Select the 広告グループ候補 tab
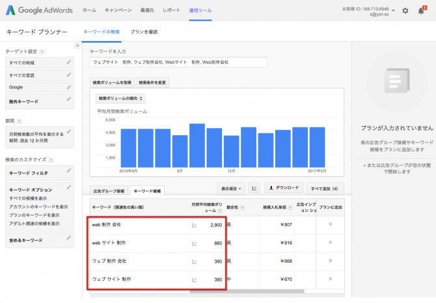Viewport: 436px width, 303px height. coord(109,191)
